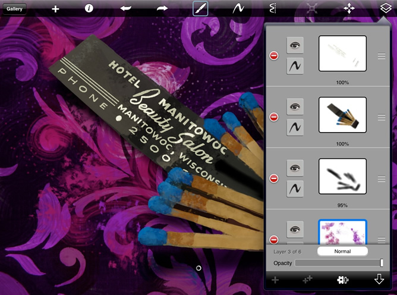This screenshot has height=295, width=397.
Task: Add a new layer with plus button
Action: [275, 280]
